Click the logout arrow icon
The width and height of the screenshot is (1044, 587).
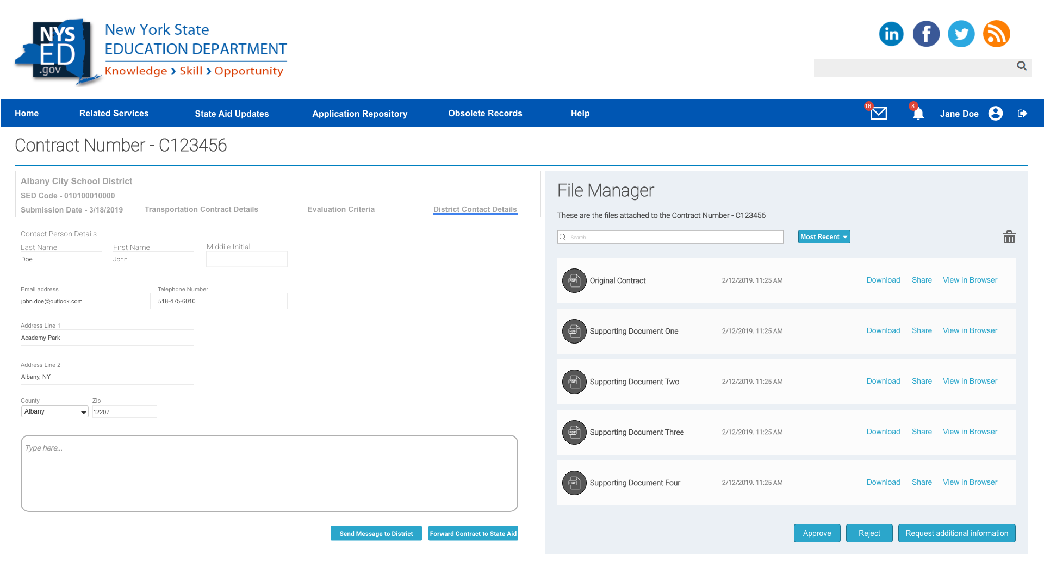(1022, 113)
